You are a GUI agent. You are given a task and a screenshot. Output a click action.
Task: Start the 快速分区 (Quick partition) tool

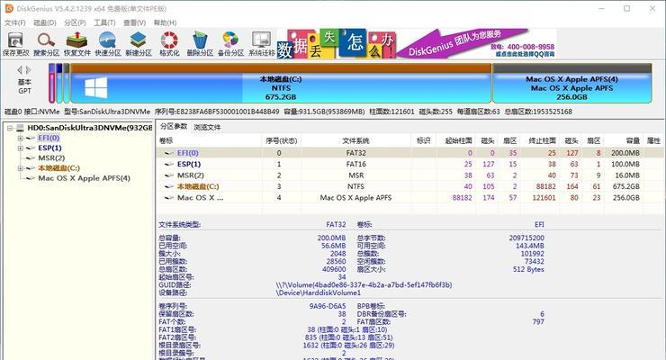(107, 44)
